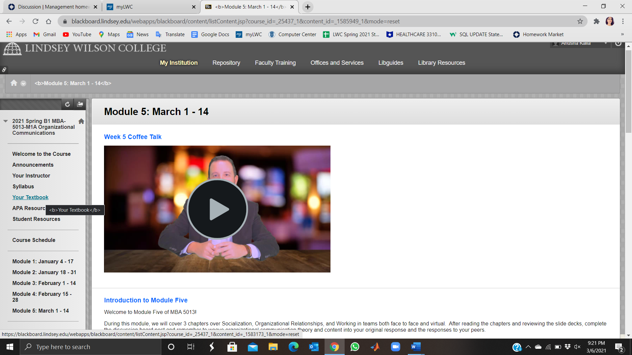Click the course home icon in sidebar
This screenshot has width=632, height=355.
click(x=81, y=121)
